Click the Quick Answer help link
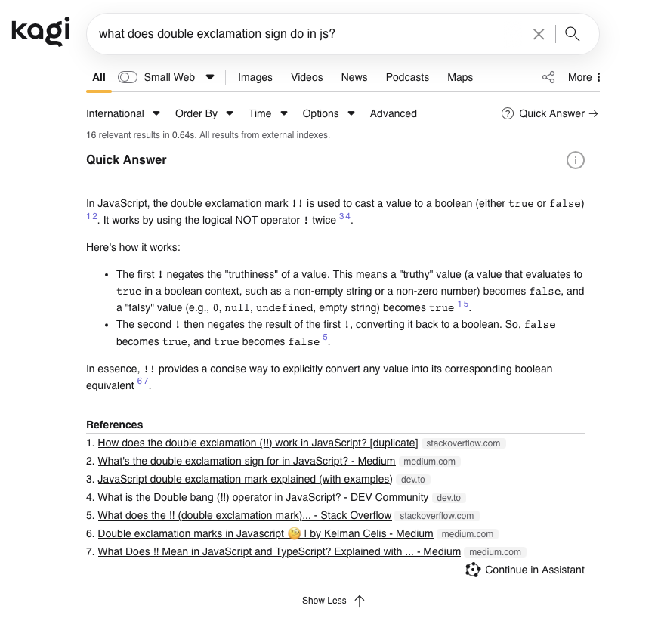 550,113
